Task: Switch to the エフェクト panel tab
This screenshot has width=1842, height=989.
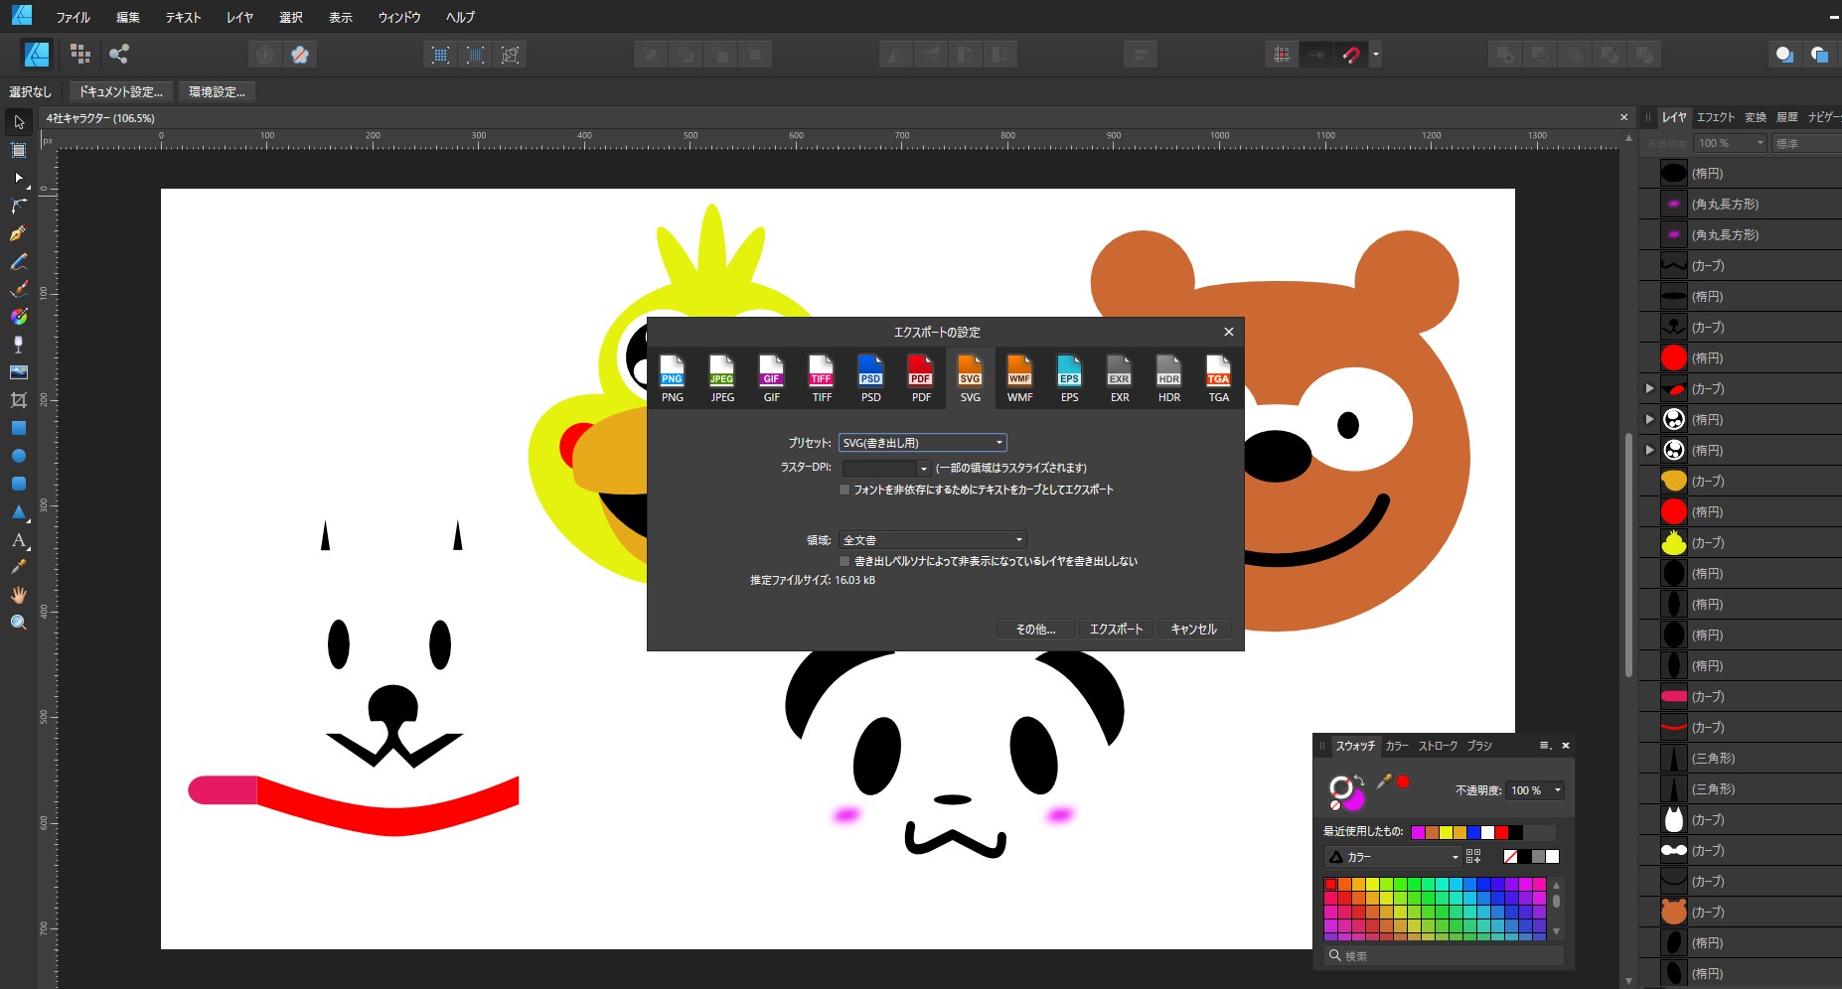Action: click(x=1716, y=117)
